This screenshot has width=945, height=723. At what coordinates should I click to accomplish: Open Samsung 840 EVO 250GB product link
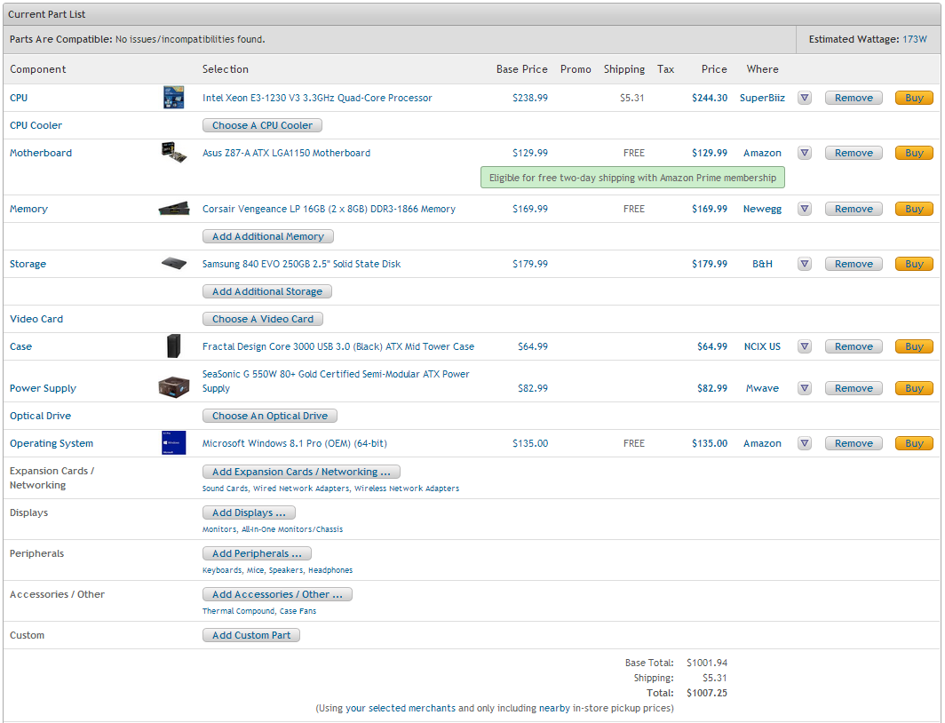(x=301, y=264)
